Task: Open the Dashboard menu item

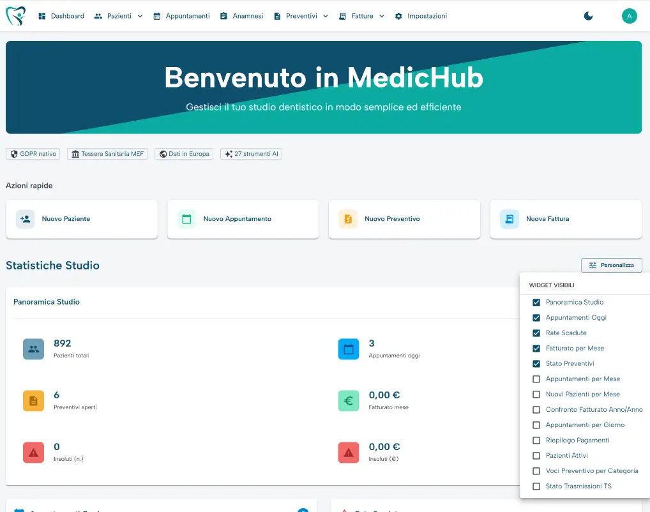Action: (x=61, y=16)
